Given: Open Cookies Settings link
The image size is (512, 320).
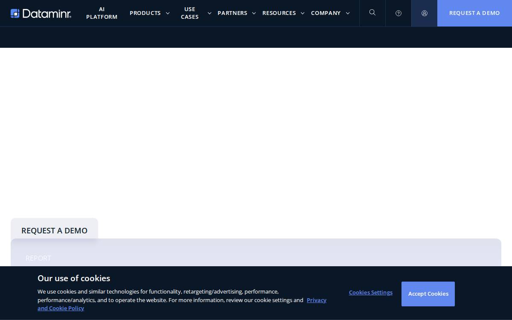Looking at the screenshot, I should [371, 292].
